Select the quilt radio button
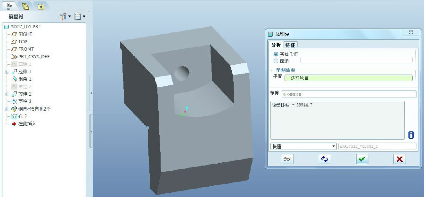This screenshot has height=197, width=424. point(276,61)
